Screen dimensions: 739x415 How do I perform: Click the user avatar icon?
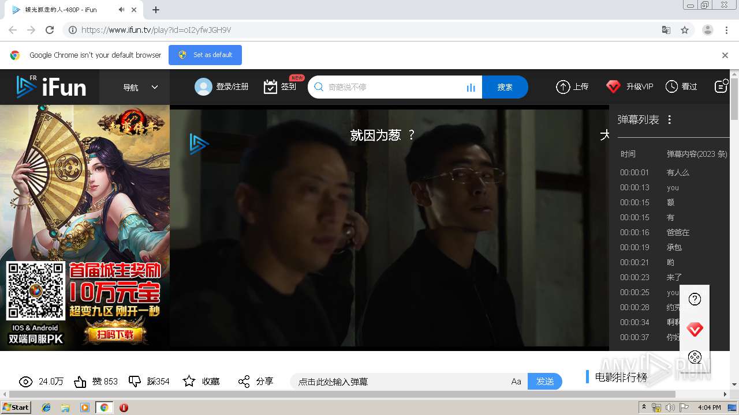click(203, 86)
